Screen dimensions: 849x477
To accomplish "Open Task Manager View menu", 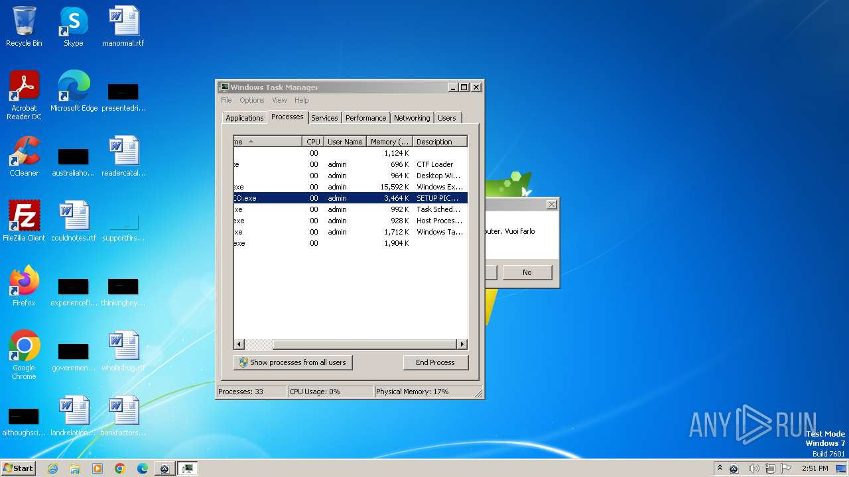I will [x=279, y=100].
